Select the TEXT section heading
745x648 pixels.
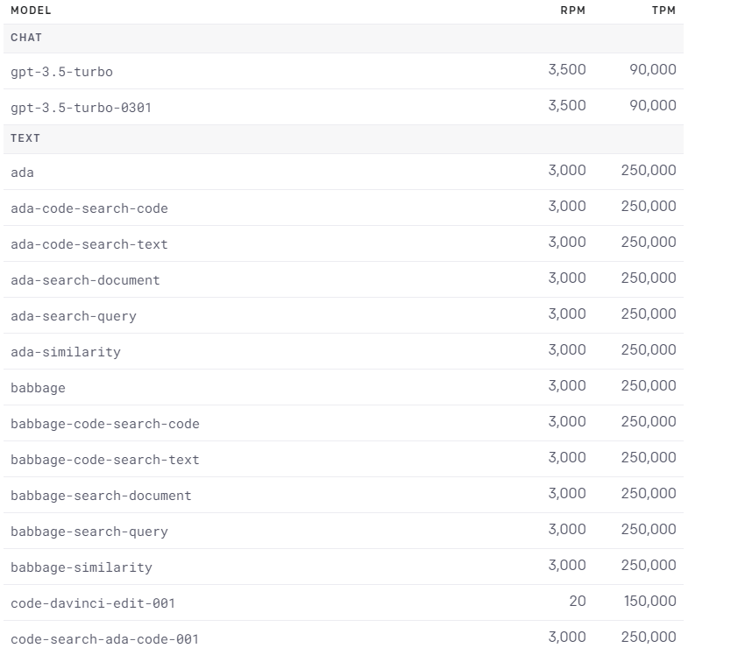point(25,138)
